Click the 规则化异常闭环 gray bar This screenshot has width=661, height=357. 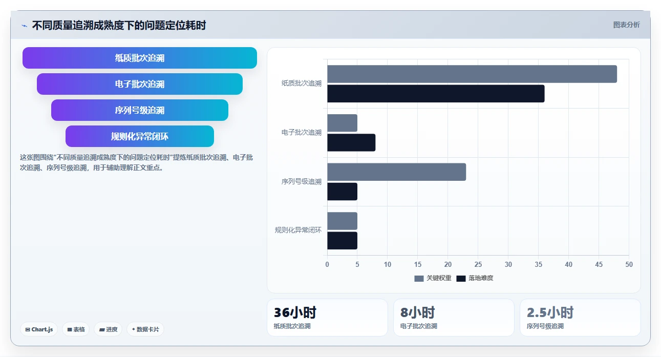click(342, 221)
